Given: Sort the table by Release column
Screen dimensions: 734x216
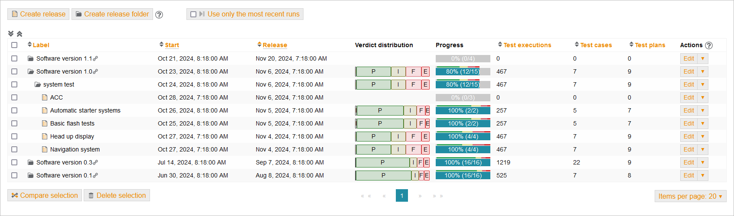Looking at the screenshot, I should [x=274, y=45].
